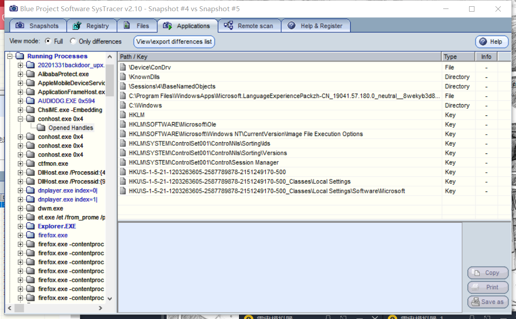Expand the ChsIME.exe -Embedding node

coord(21,110)
